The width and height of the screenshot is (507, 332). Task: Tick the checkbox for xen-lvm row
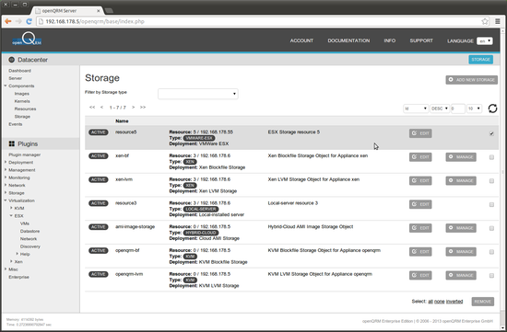491,181
